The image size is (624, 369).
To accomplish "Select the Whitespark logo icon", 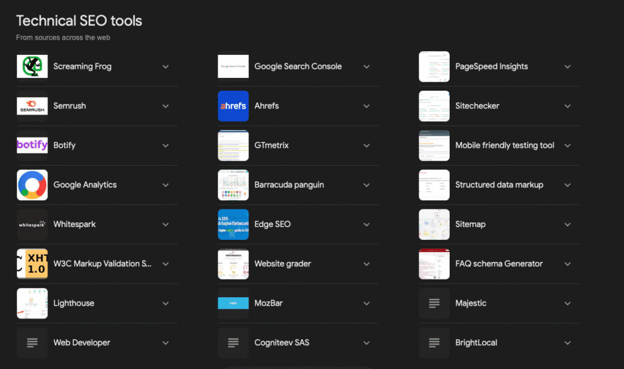I will (x=32, y=225).
